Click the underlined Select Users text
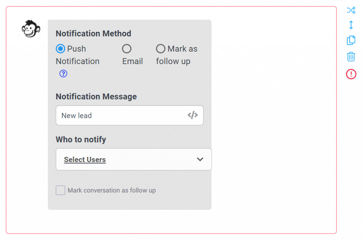Screen dimensions: 363x241 point(85,160)
